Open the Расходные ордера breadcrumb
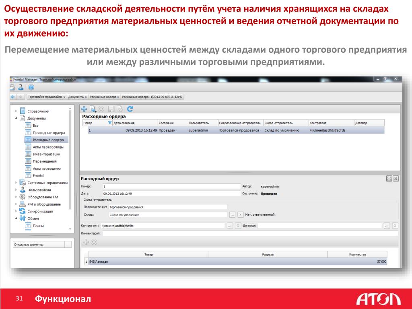The height and width of the screenshot is (309, 412). coord(104,97)
